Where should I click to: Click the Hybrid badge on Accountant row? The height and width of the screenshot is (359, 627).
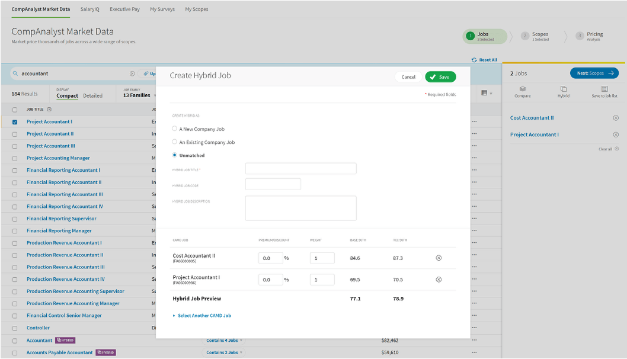pos(65,340)
